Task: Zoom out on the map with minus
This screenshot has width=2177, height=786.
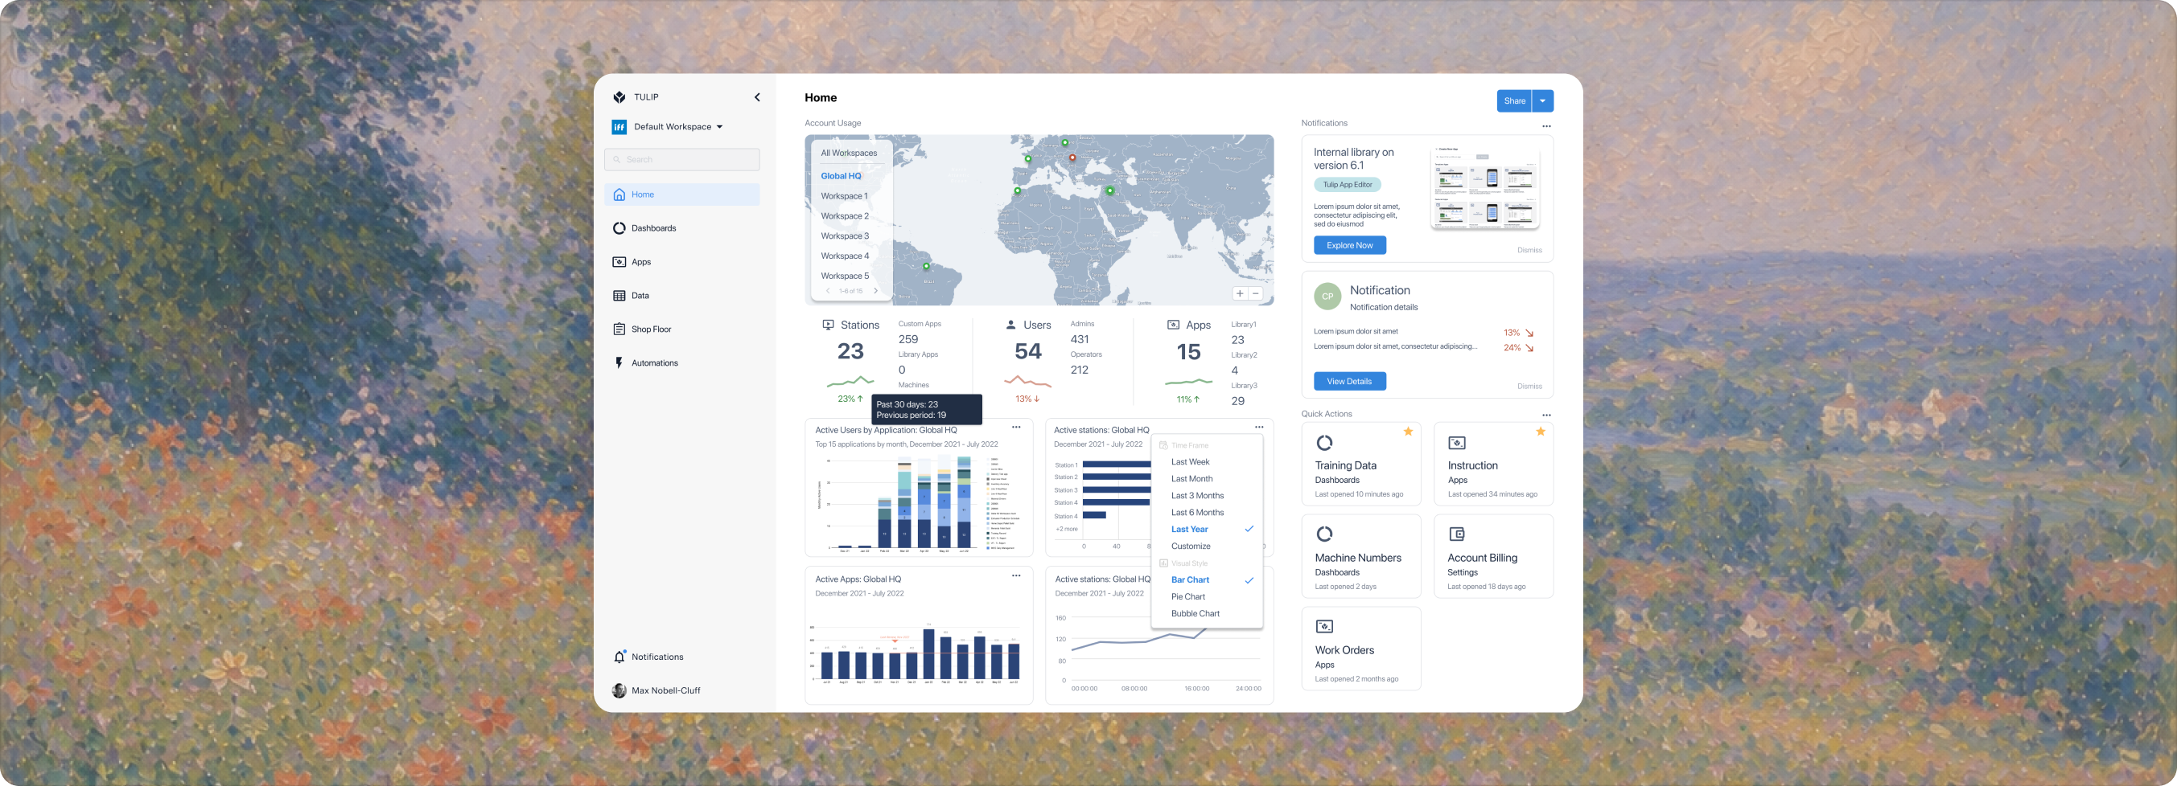Action: [x=1255, y=293]
